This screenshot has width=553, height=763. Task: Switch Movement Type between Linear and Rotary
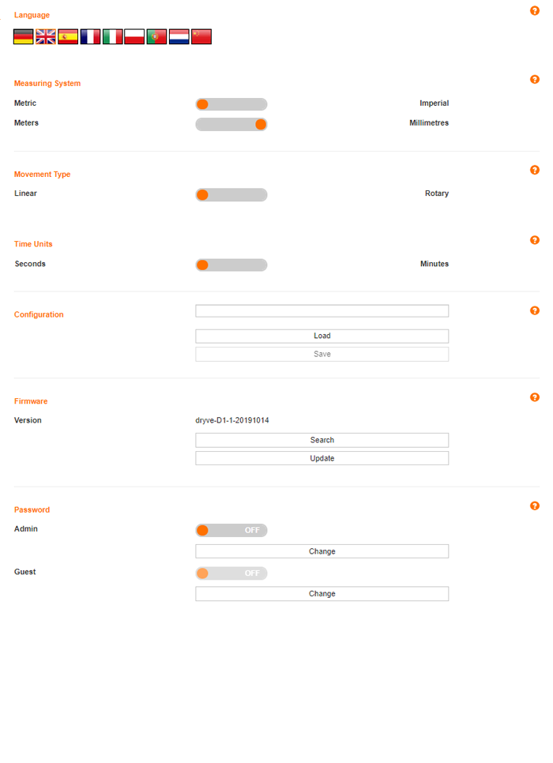[231, 194]
